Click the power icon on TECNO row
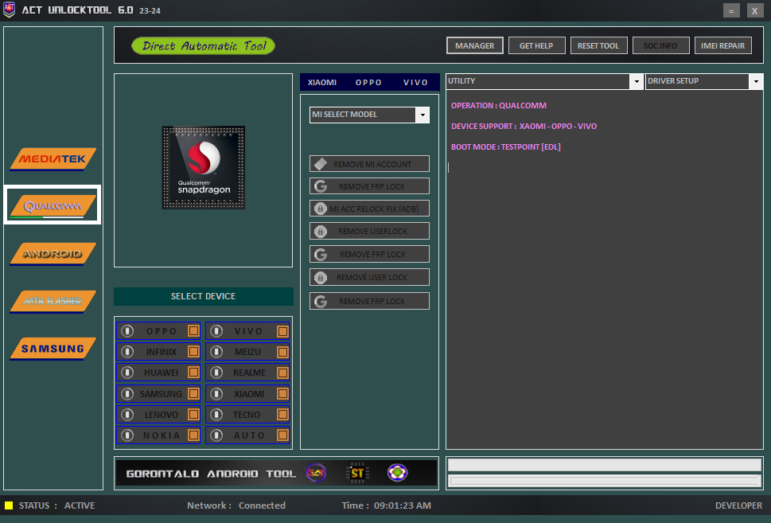Screen dimensions: 771x523 click(x=216, y=414)
